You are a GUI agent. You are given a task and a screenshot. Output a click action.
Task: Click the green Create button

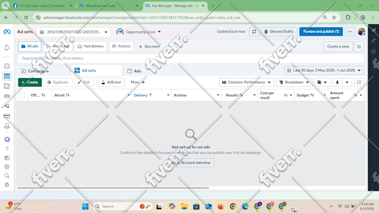(30, 83)
